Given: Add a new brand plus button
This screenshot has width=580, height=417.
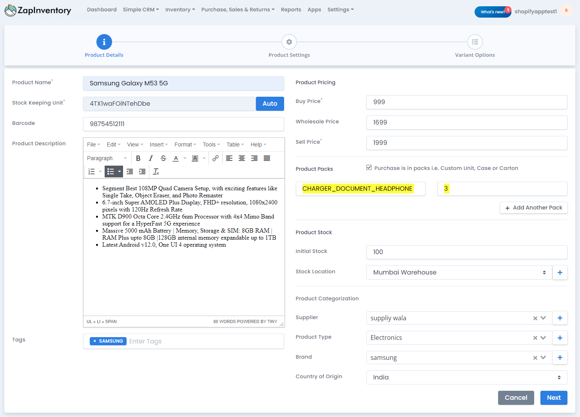Looking at the screenshot, I should pos(560,357).
